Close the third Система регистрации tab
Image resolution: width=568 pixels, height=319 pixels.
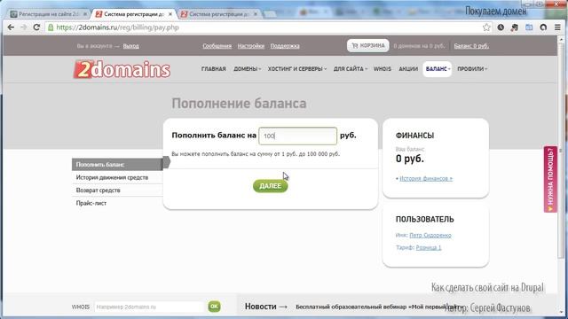pos(256,14)
